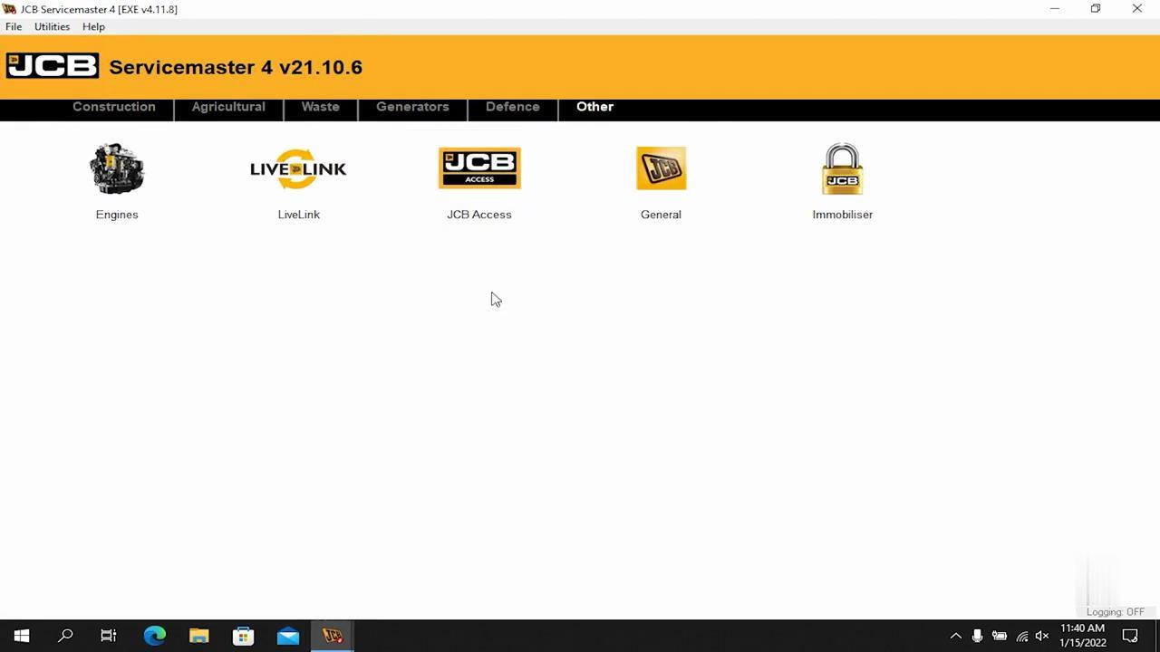Viewport: 1160px width, 652px height.
Task: Click the JCB Access label text
Action: click(479, 215)
